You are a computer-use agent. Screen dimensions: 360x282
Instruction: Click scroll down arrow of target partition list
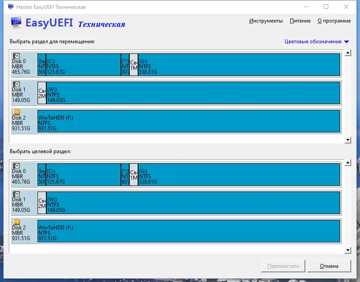[348, 250]
